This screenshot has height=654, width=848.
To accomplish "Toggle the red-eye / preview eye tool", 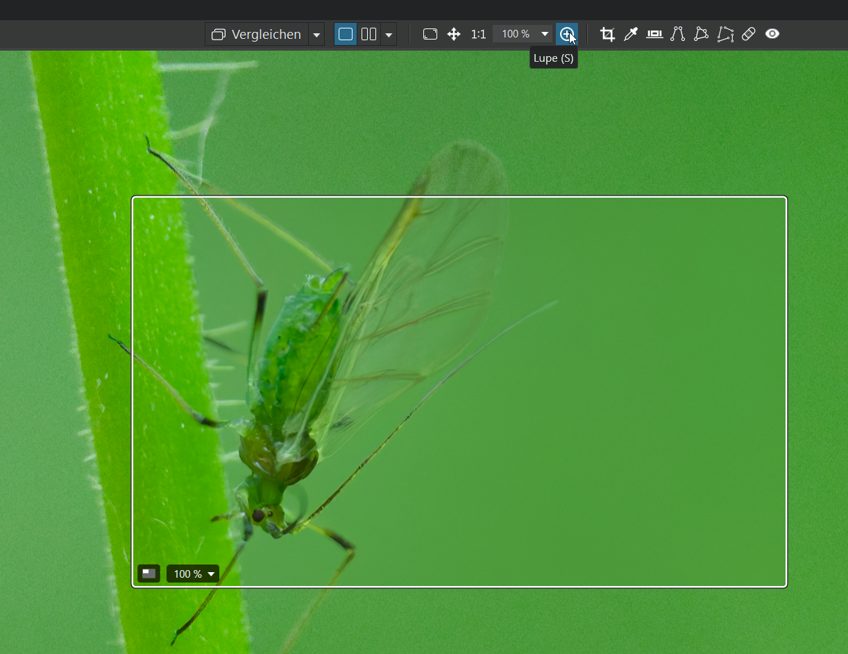I will click(772, 34).
